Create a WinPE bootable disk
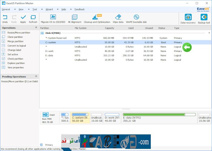The height and width of the screenshot is (151, 212). coord(136,18)
